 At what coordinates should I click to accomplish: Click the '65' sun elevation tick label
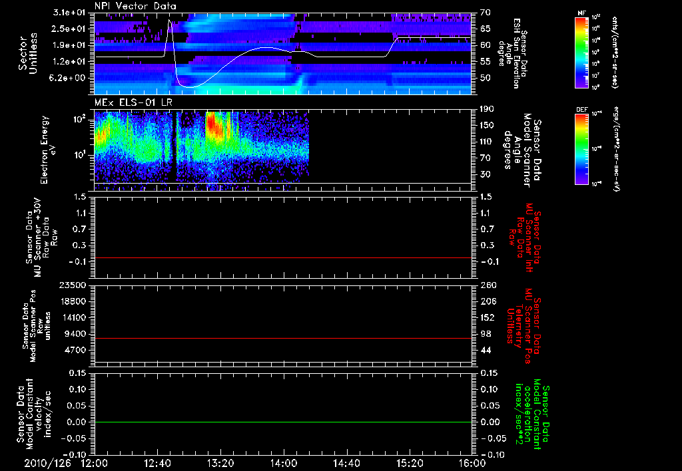point(485,29)
